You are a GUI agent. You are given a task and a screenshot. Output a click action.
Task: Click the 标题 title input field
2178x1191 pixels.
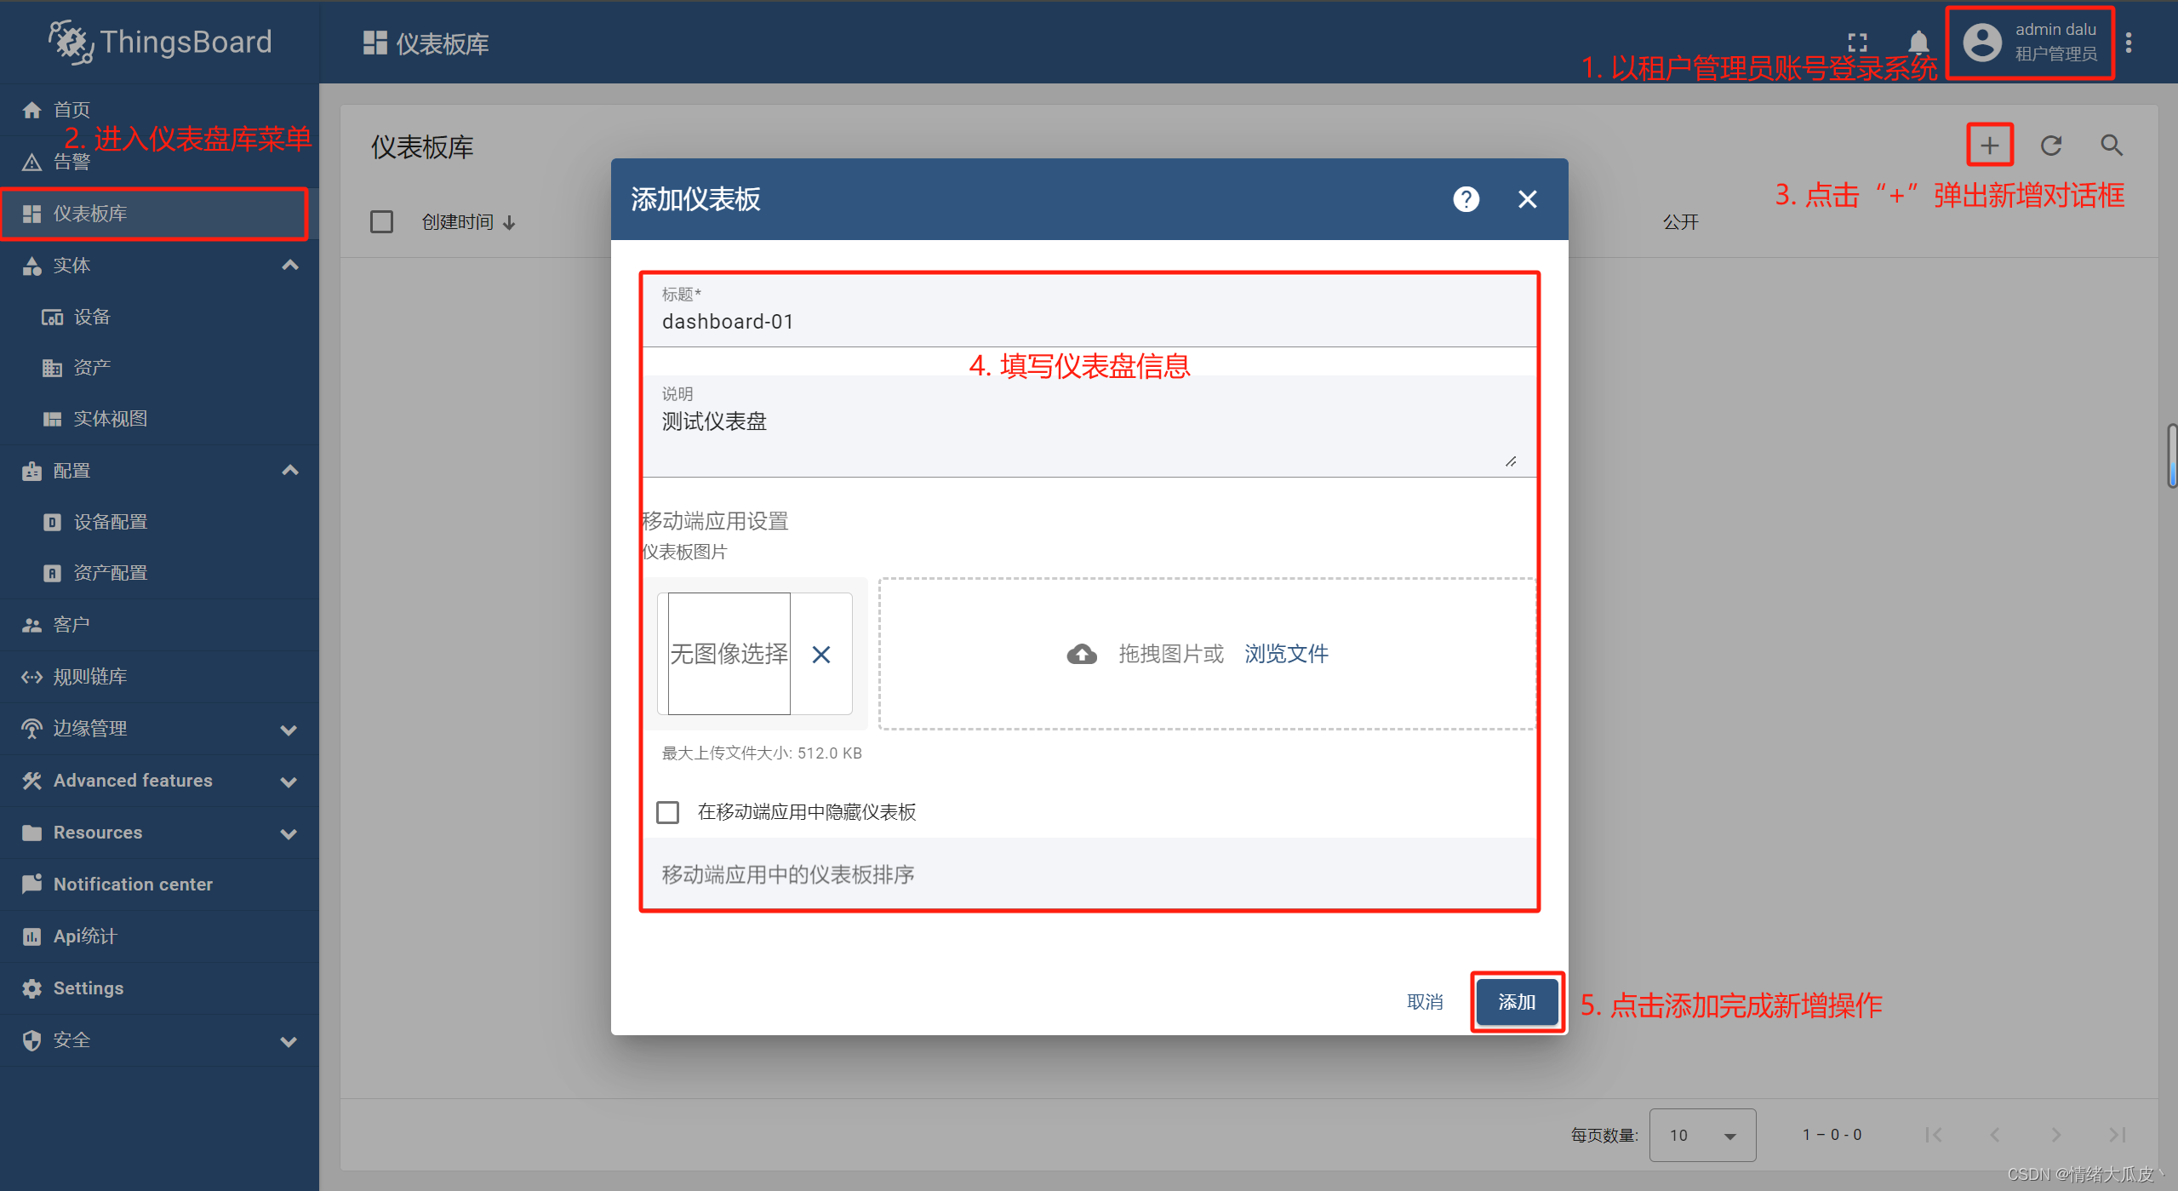(x=1089, y=311)
